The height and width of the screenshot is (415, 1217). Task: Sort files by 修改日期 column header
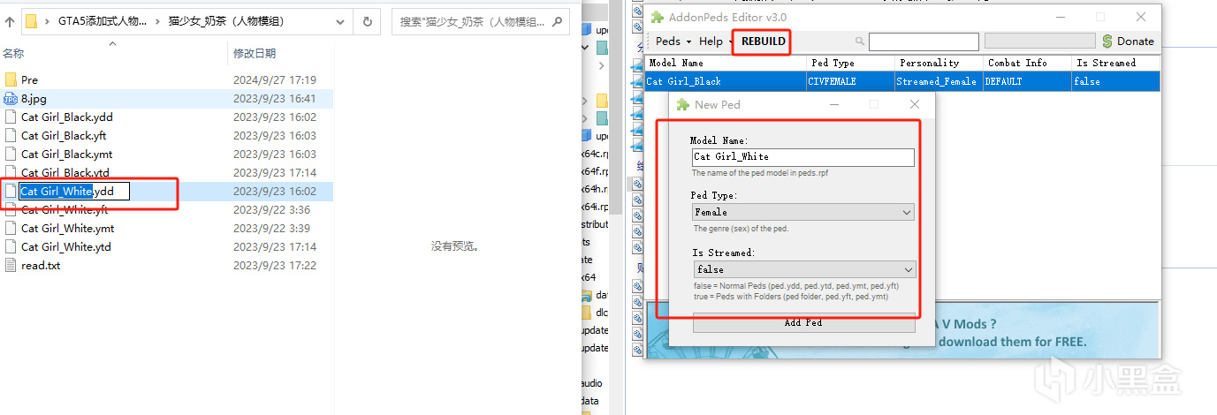click(255, 54)
